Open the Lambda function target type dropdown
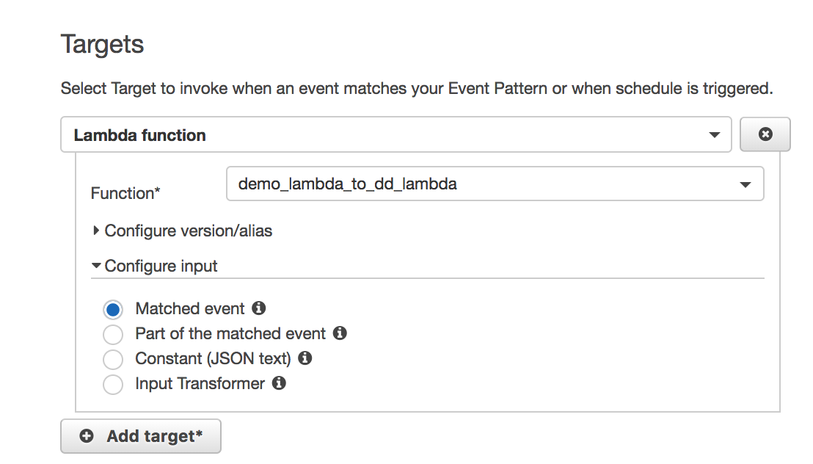Image resolution: width=813 pixels, height=464 pixels. [395, 135]
